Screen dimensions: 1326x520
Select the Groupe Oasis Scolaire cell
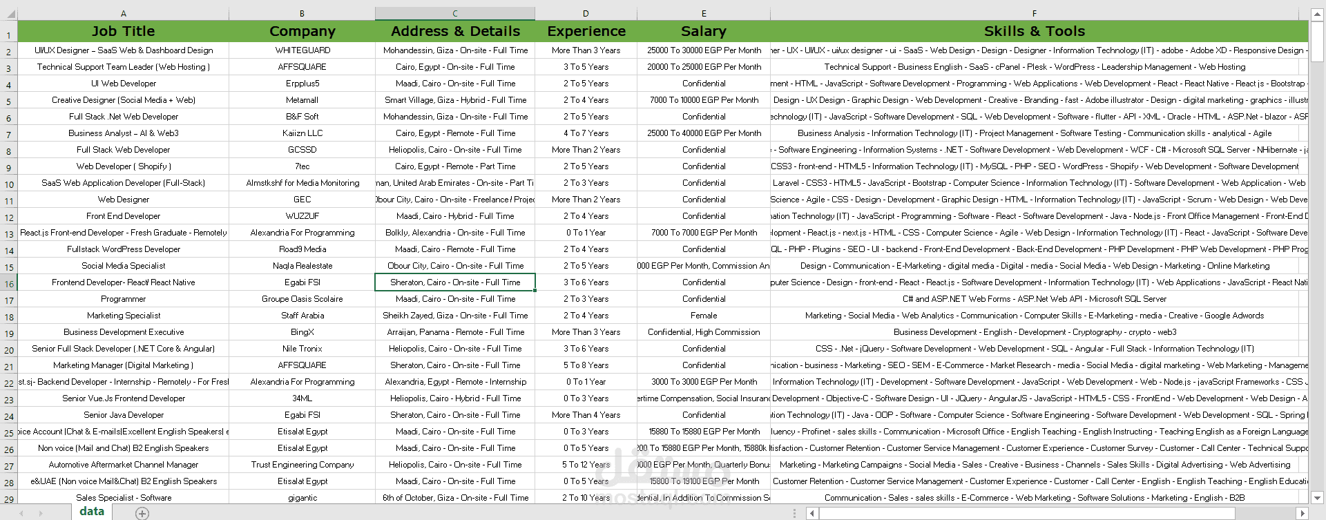coord(302,299)
